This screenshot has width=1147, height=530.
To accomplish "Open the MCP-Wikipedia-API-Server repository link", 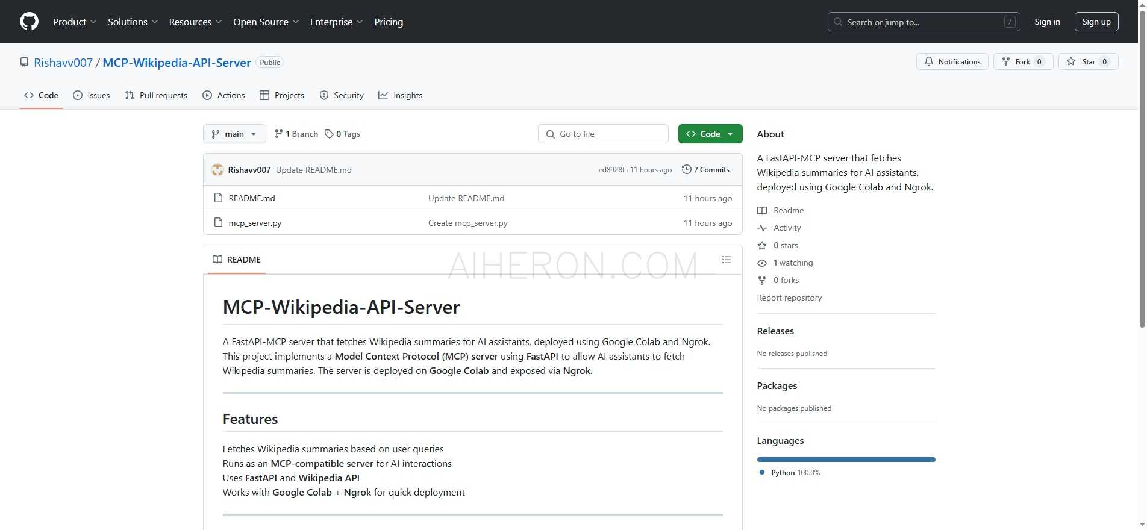I will pyautogui.click(x=177, y=63).
